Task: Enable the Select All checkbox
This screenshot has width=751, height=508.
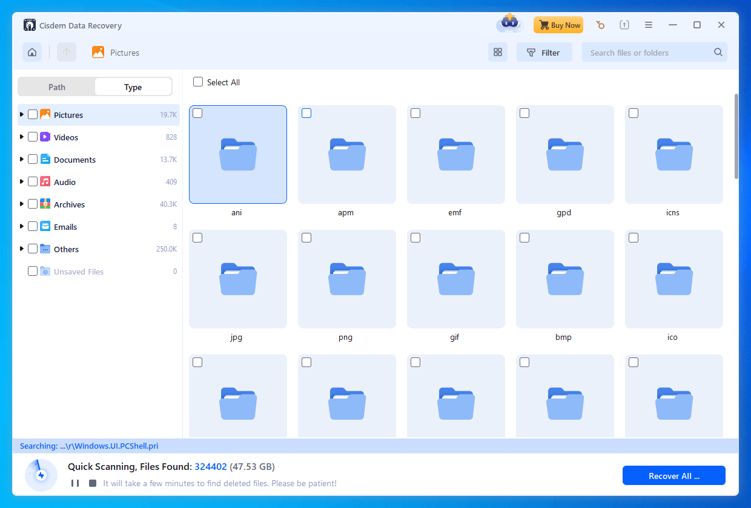Action: [197, 82]
